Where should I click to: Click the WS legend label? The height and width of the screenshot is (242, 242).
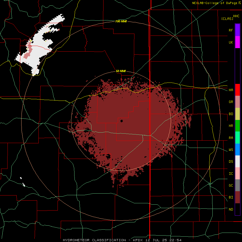pos(231,150)
